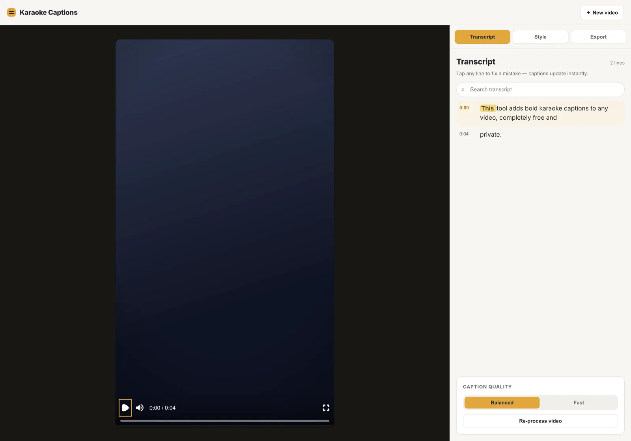Click the video progress bar
Image resolution: width=631 pixels, height=441 pixels.
point(225,421)
